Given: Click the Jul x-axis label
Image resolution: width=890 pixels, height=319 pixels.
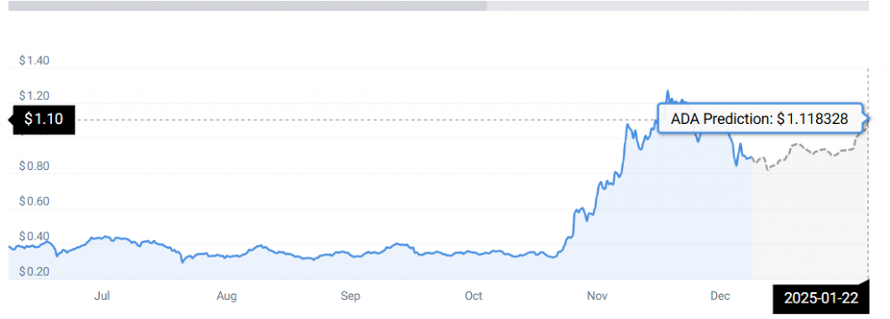Looking at the screenshot, I should pyautogui.click(x=103, y=296).
